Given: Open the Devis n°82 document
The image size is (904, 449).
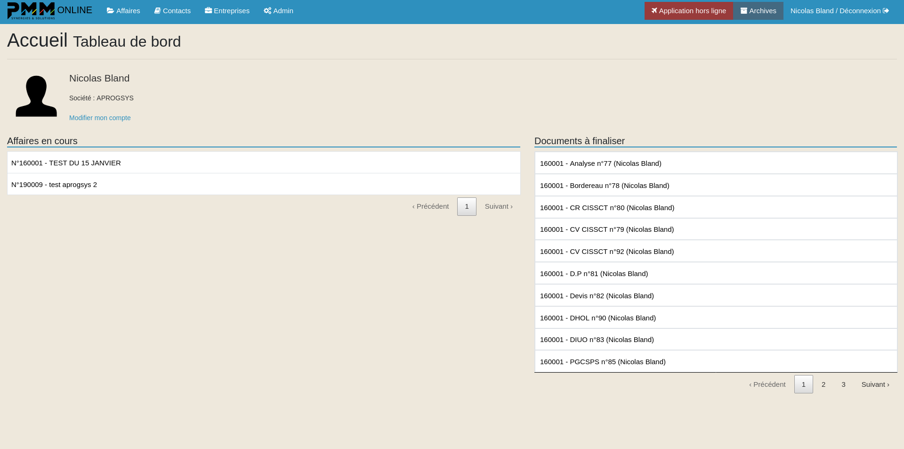Looking at the screenshot, I should (x=597, y=296).
